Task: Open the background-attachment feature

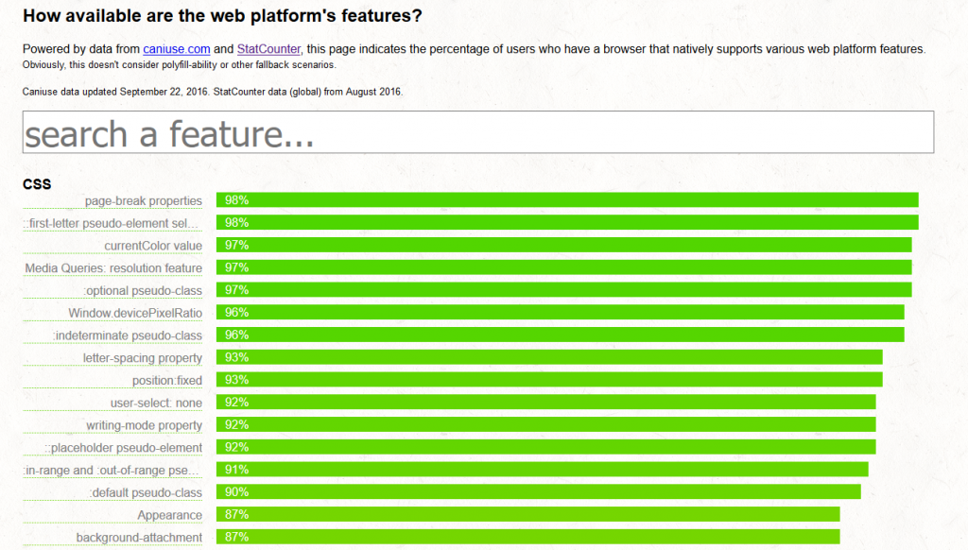Action: click(139, 538)
